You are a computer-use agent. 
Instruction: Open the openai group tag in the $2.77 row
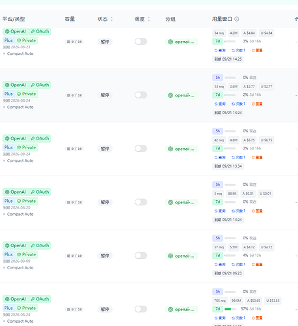pyautogui.click(x=182, y=95)
